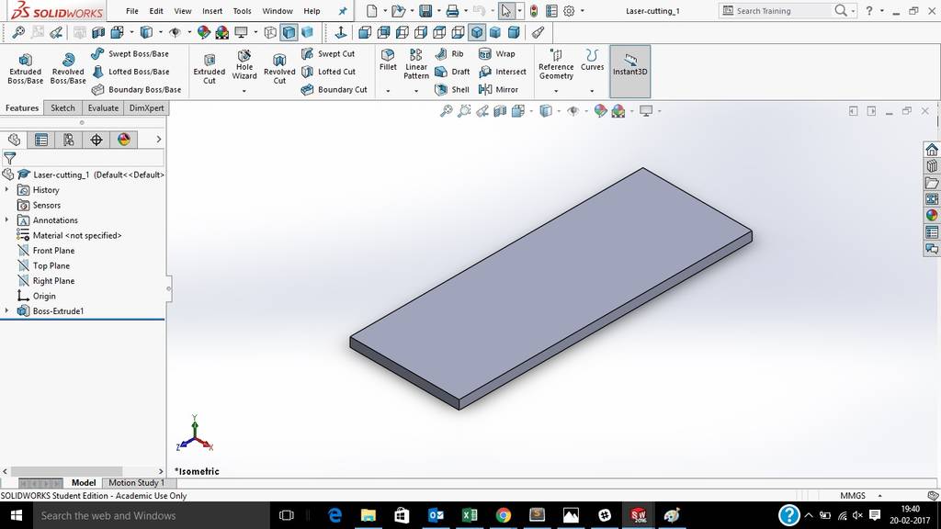Image resolution: width=941 pixels, height=529 pixels.
Task: Open Chrome from the taskbar
Action: [x=503, y=515]
